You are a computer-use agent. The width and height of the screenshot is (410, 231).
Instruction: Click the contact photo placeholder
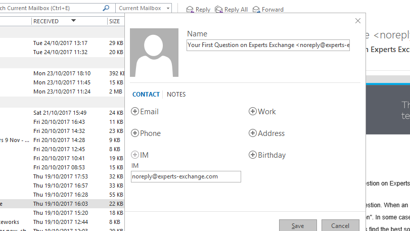pyautogui.click(x=154, y=53)
